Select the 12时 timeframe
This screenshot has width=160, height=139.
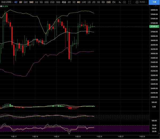click(84, 2)
